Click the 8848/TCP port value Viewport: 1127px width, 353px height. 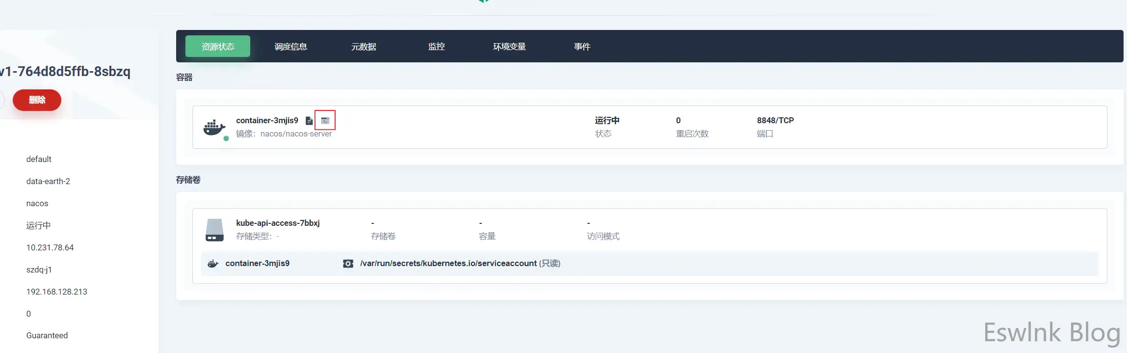(x=775, y=120)
